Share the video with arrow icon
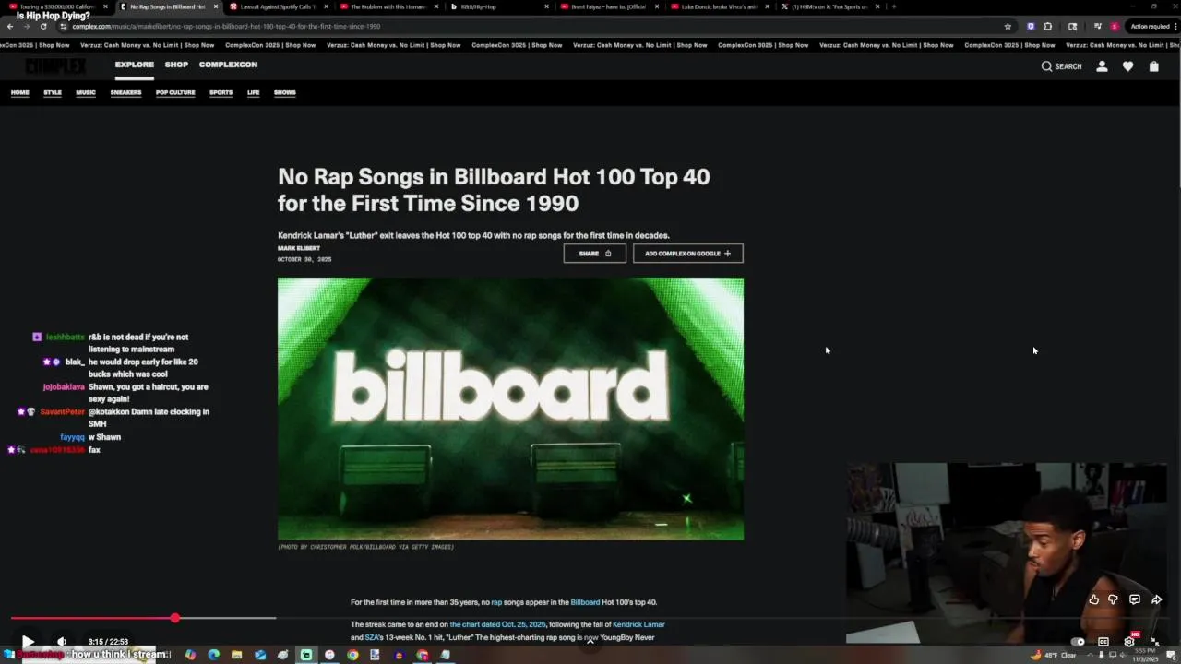 point(1156,599)
